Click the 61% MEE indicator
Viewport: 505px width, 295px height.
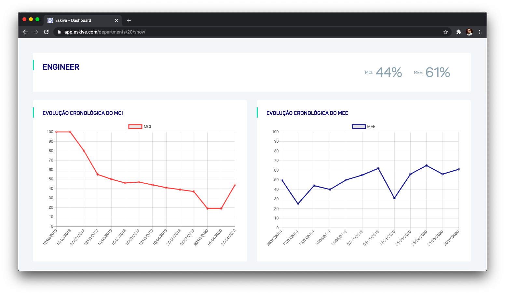438,72
